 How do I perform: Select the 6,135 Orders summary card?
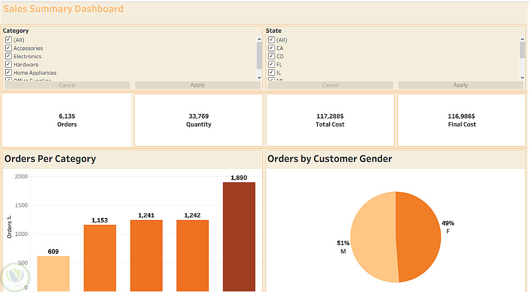click(x=67, y=120)
